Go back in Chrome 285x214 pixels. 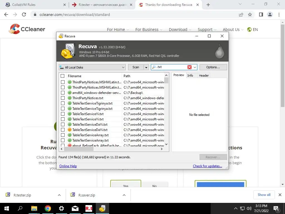point(6,14)
